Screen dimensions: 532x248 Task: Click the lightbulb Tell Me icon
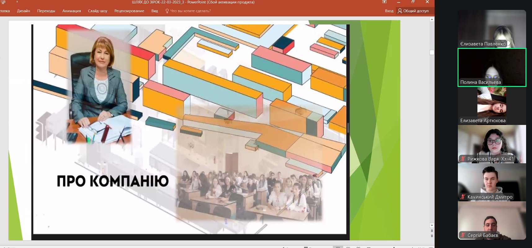(167, 11)
